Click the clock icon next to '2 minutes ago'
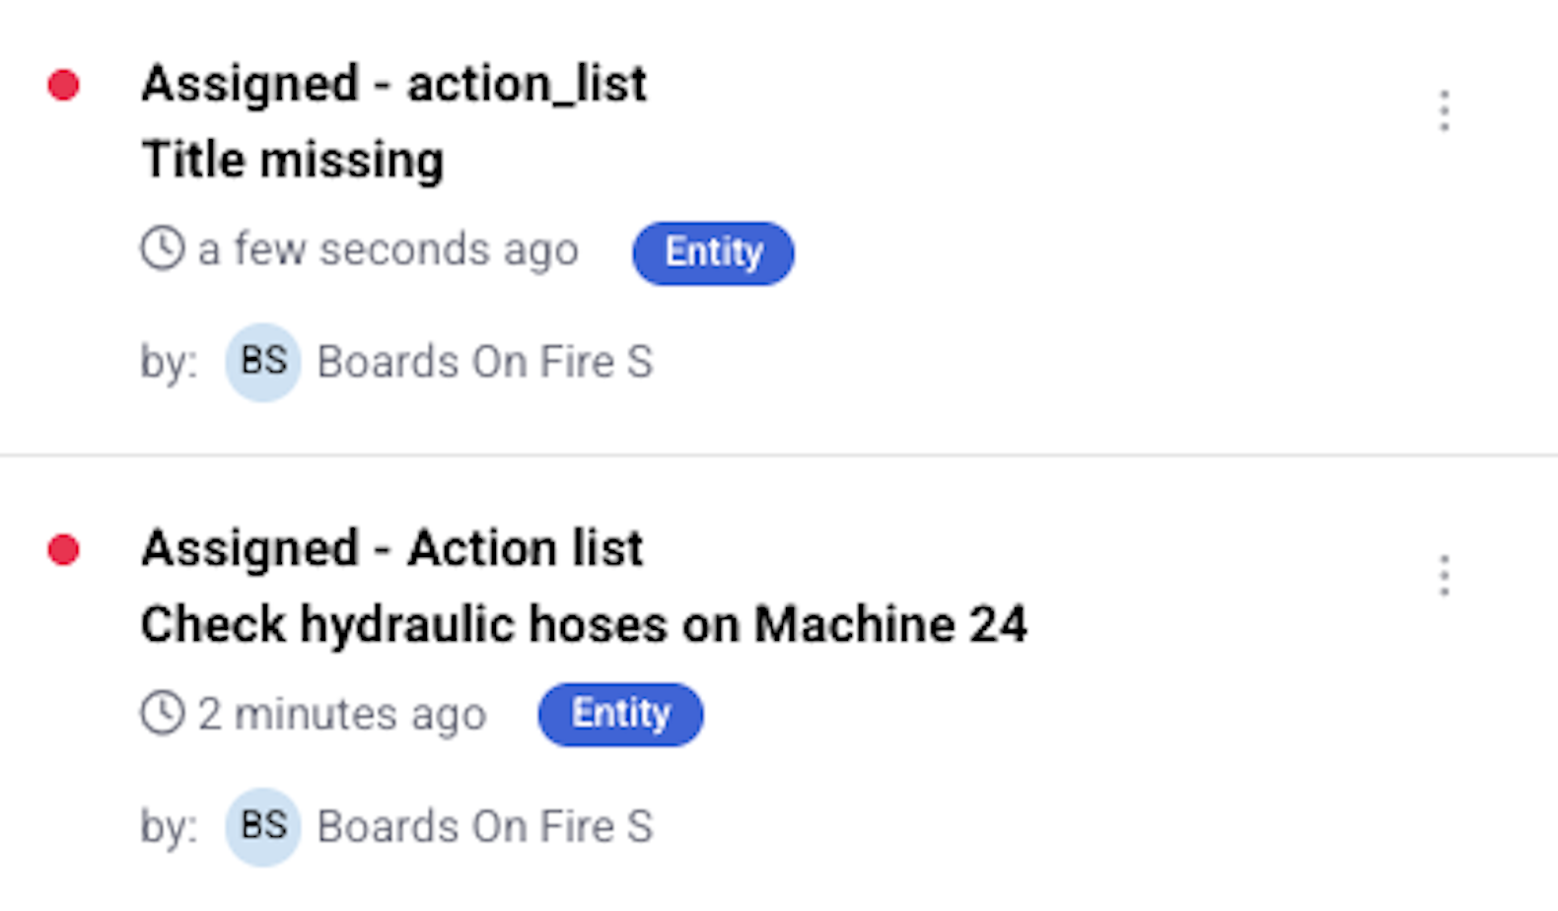This screenshot has width=1558, height=911. coord(162,713)
